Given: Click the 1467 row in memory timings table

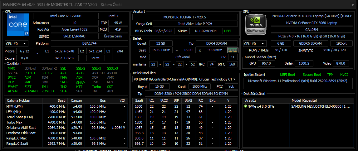Looking at the screenshot, I should [x=185, y=112].
